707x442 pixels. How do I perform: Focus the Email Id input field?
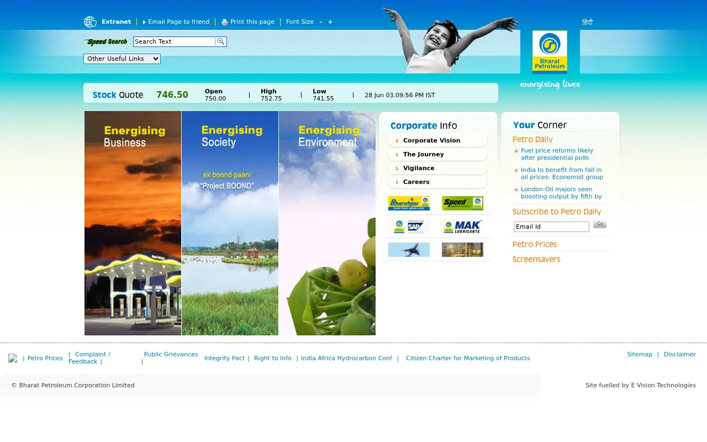pyautogui.click(x=552, y=227)
